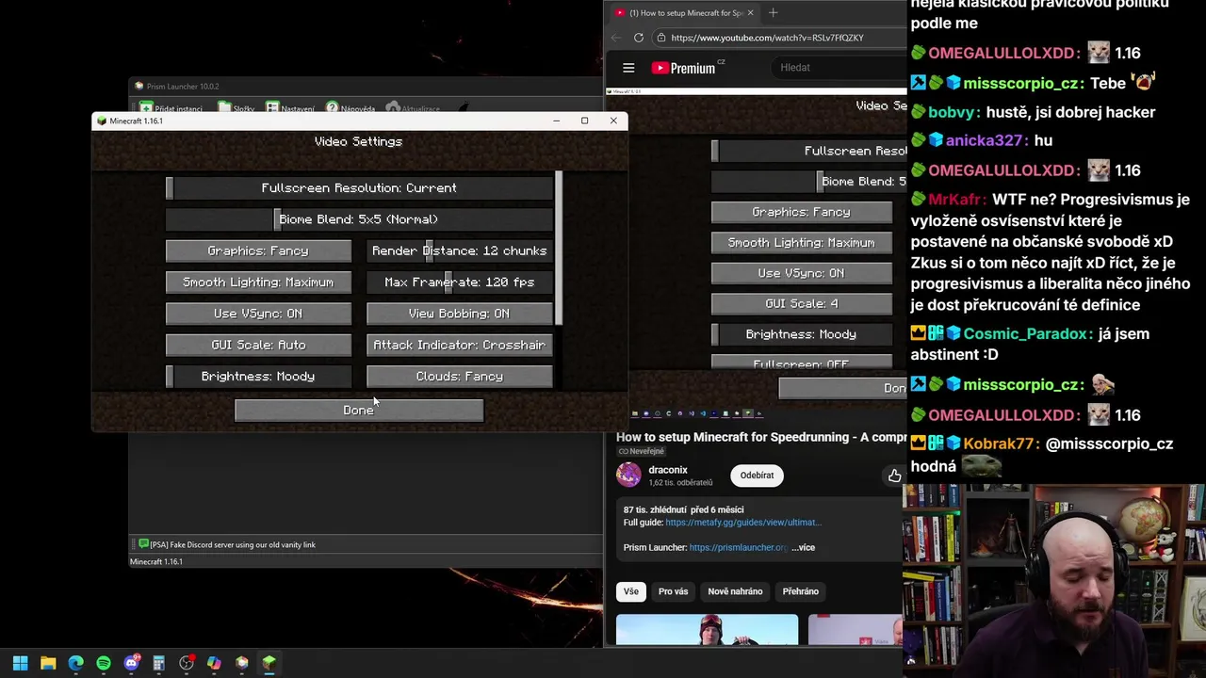The width and height of the screenshot is (1206, 678).
Task: Click browser back arrow
Action: point(615,38)
